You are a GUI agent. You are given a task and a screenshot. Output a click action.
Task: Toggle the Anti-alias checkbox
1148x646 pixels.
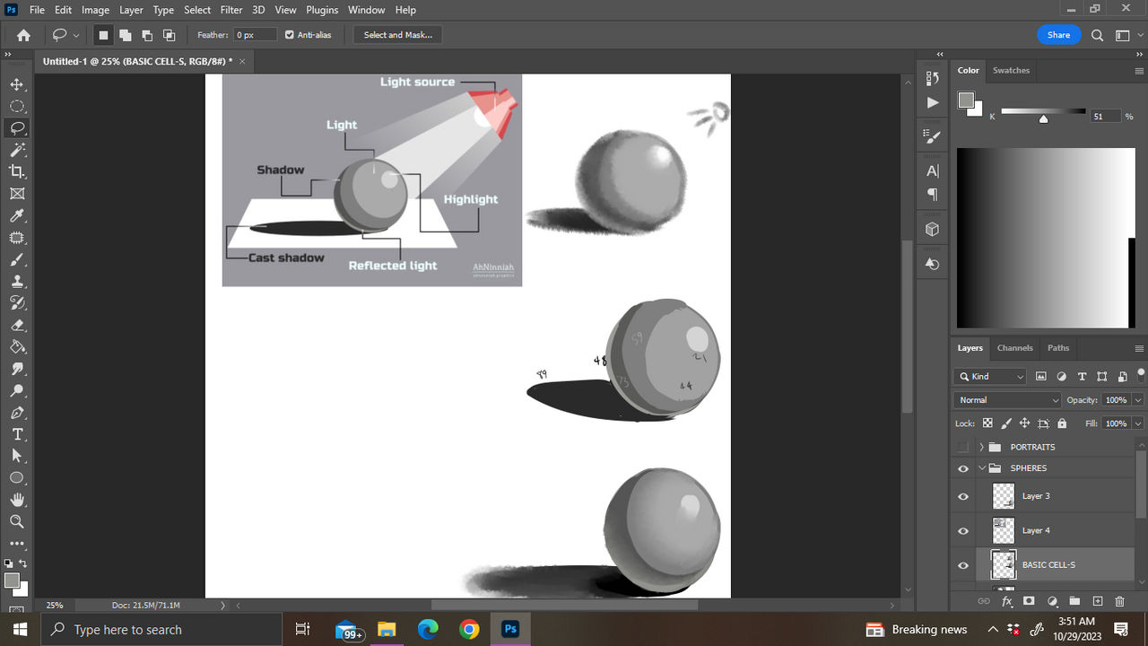click(x=288, y=35)
